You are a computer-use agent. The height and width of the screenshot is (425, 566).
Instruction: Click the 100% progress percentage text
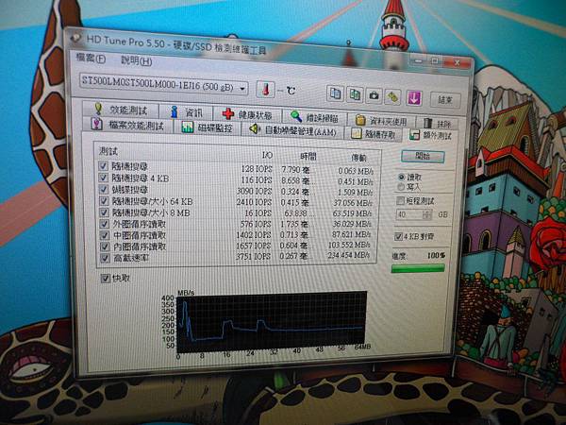(x=436, y=255)
